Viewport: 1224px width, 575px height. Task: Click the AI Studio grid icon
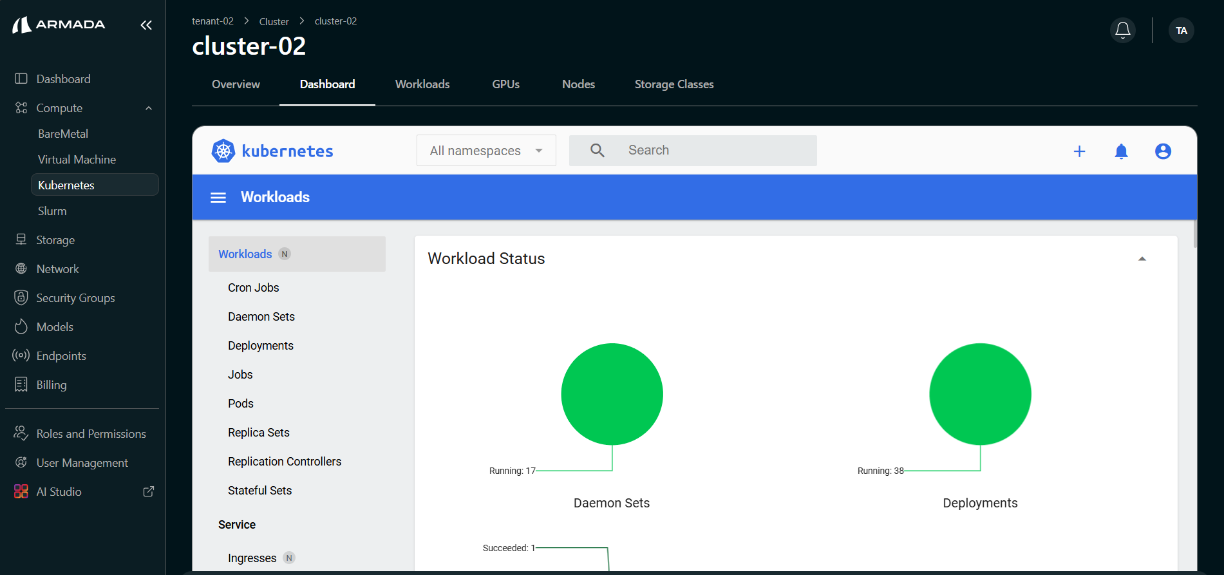point(21,491)
